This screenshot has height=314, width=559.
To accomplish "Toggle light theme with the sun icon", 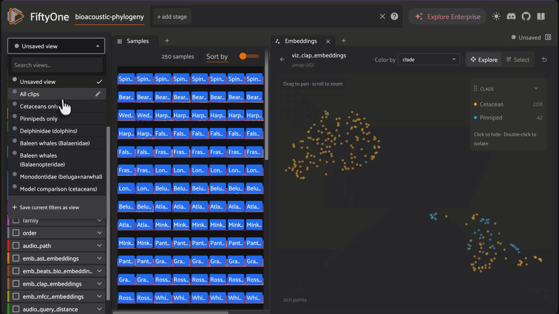I will (x=497, y=16).
